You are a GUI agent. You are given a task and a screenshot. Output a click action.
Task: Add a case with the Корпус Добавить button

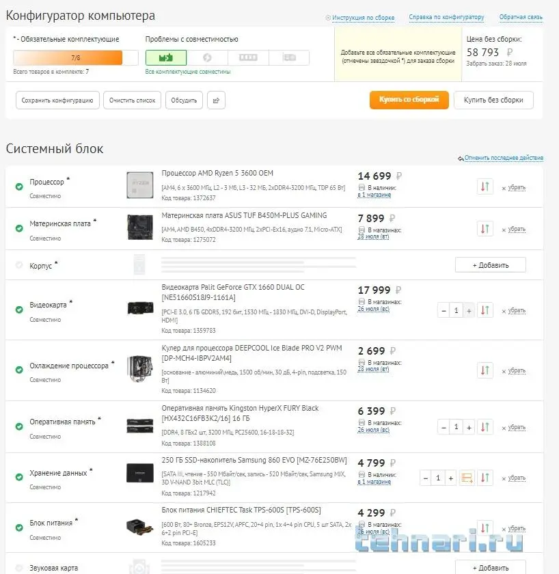click(490, 265)
